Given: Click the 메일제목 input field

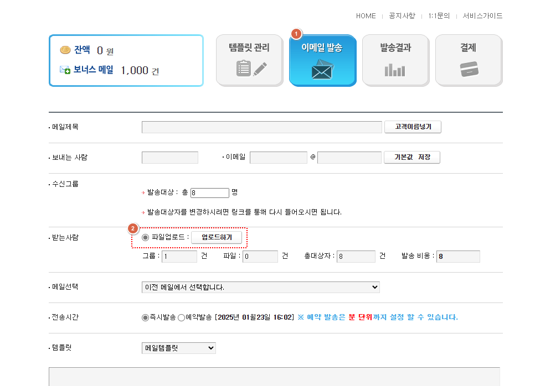Looking at the screenshot, I should (x=262, y=127).
